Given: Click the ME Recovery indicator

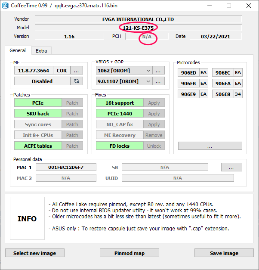Looking at the screenshot, I should (x=120, y=135).
